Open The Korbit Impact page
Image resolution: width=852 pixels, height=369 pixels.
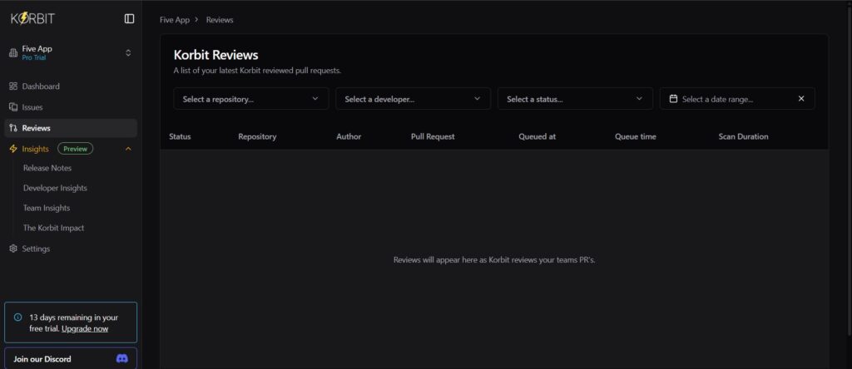point(53,228)
